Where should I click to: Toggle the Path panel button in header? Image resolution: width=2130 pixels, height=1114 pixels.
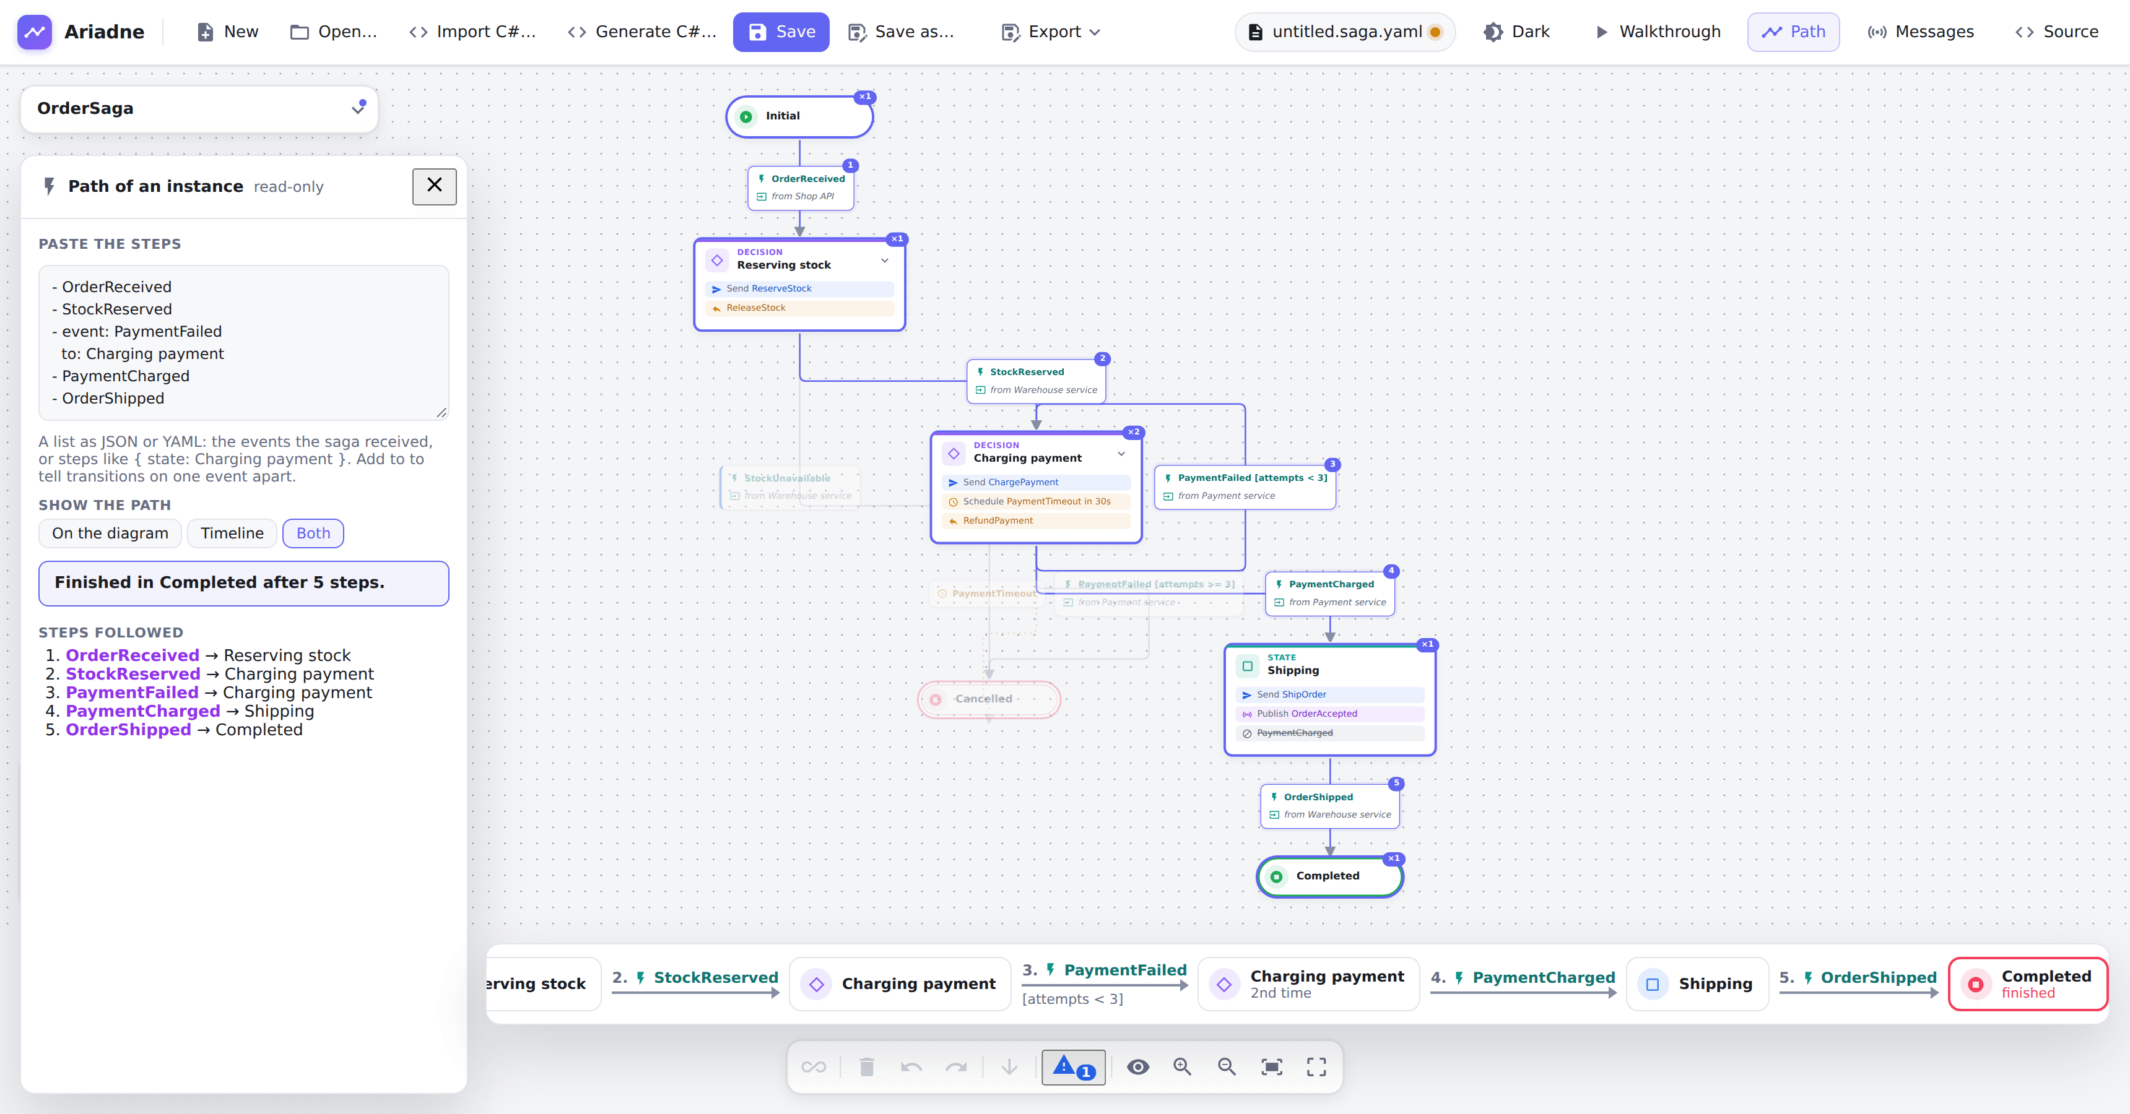pyautogui.click(x=1793, y=32)
